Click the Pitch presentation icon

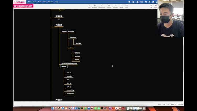(x=156, y=6)
